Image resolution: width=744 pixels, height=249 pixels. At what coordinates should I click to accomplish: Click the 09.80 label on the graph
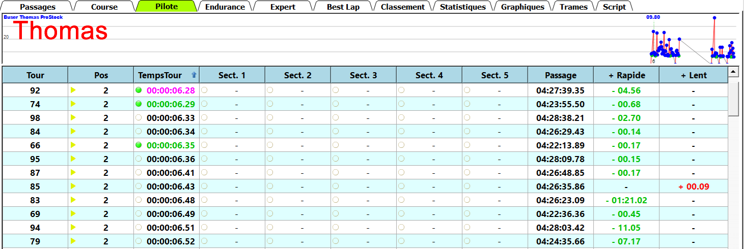pyautogui.click(x=653, y=17)
